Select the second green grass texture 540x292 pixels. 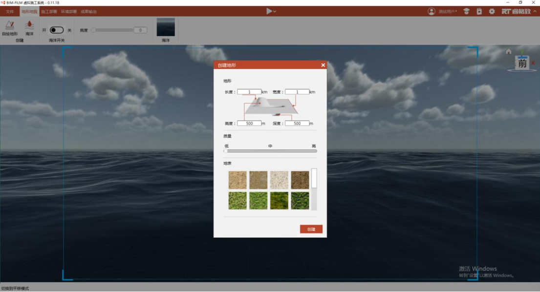[259, 201]
